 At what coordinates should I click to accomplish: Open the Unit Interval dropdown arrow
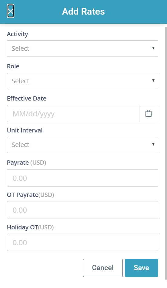pyautogui.click(x=153, y=144)
